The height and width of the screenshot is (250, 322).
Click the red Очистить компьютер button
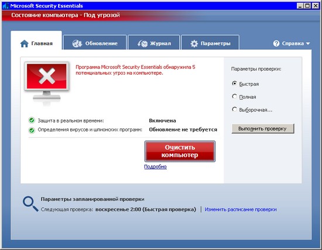180,151
